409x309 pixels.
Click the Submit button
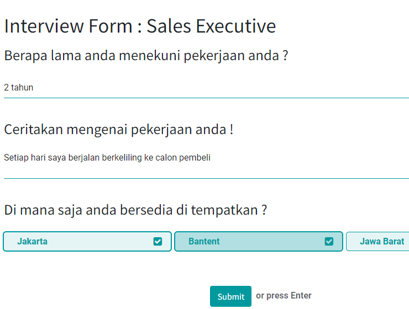coord(230,296)
